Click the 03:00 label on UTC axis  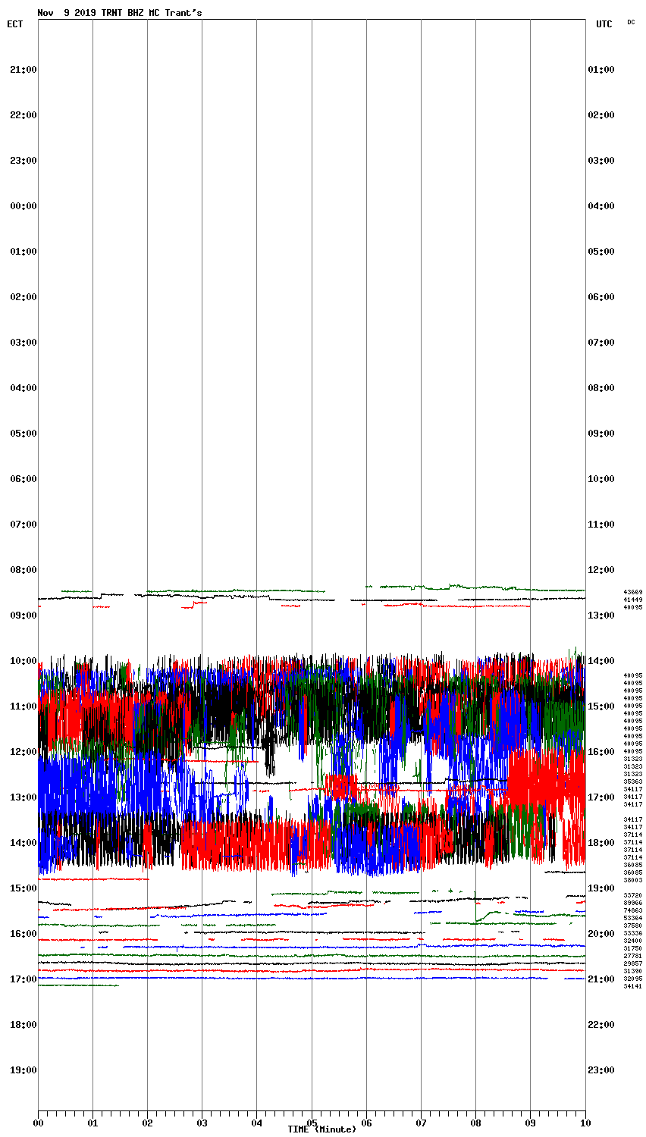click(x=601, y=161)
